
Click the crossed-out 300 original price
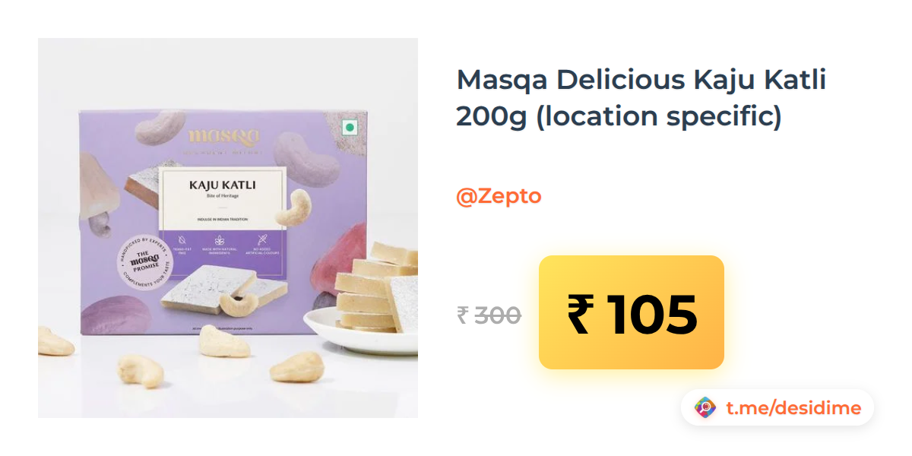(x=498, y=315)
